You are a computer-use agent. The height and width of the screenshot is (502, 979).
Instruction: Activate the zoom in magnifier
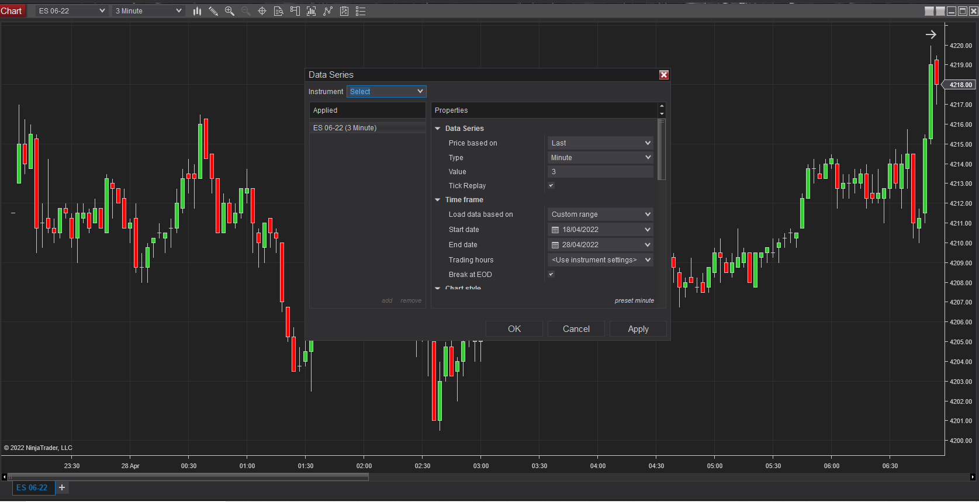[230, 11]
